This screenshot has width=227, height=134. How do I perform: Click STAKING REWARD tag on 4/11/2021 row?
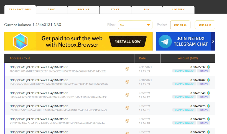[184, 71]
